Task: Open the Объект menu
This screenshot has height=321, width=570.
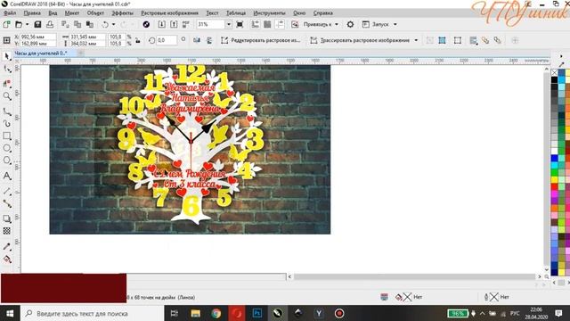Action: pos(95,12)
